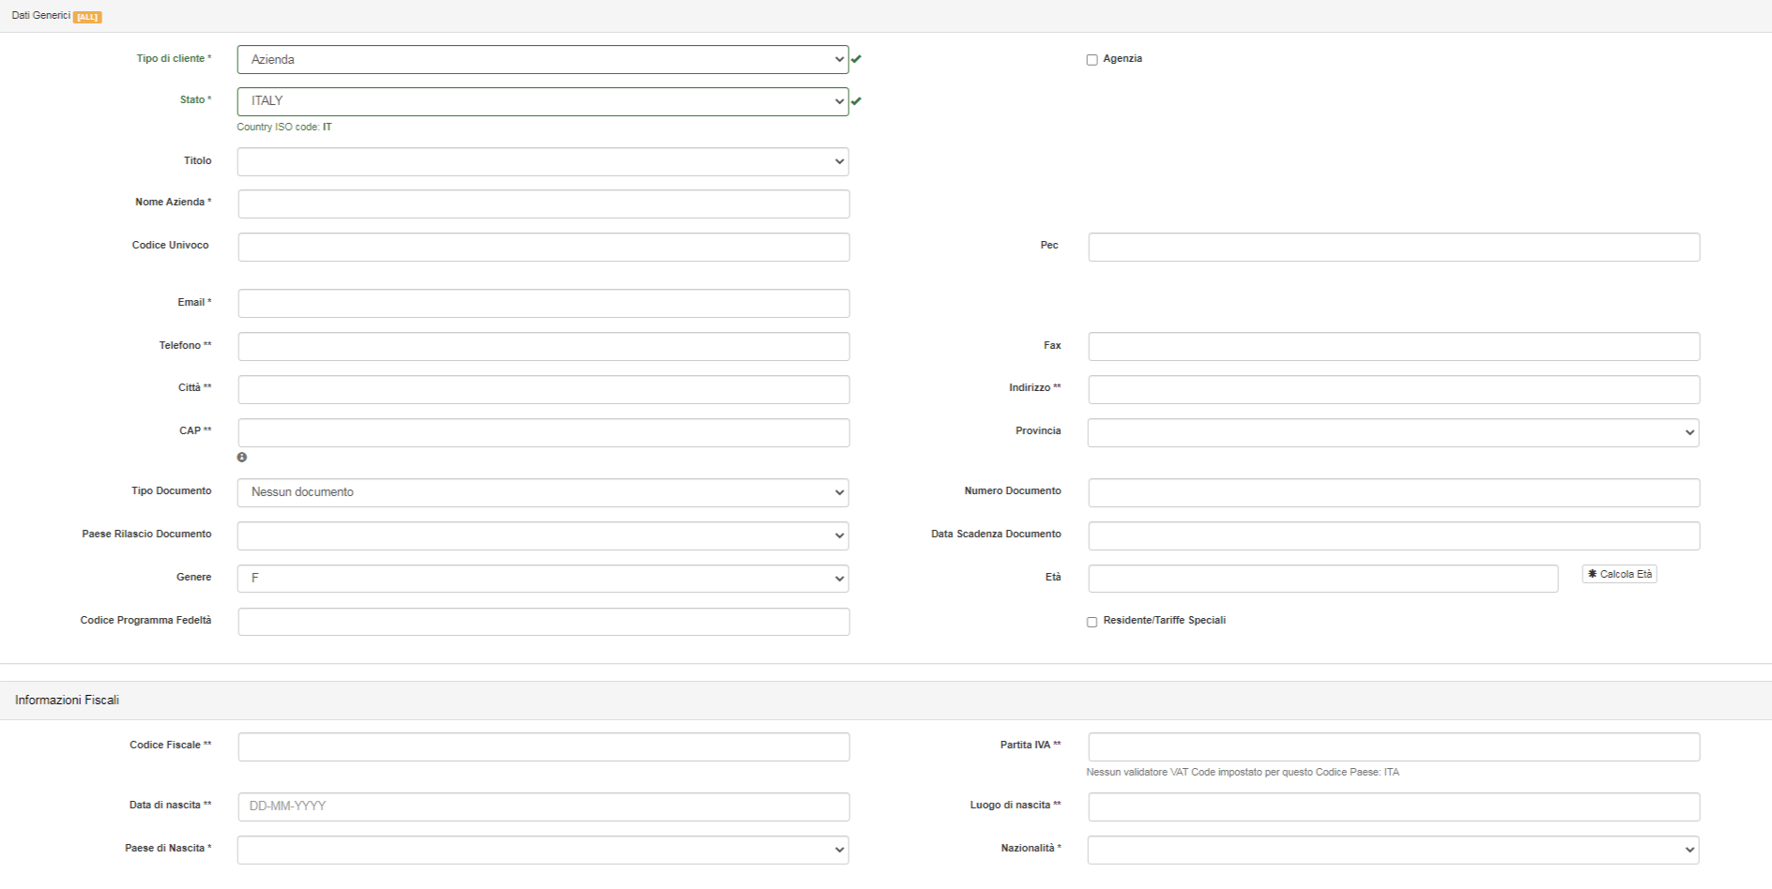
Task: Click the Telefono input field
Action: pos(543,346)
